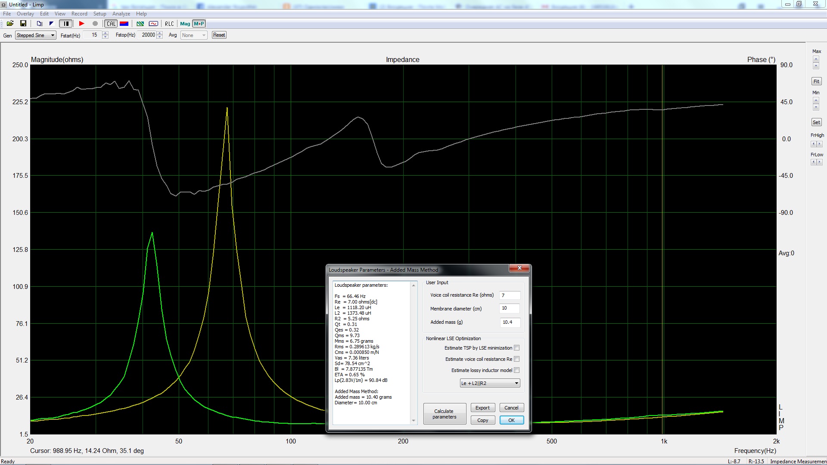Viewport: 827px width, 465px height.
Task: Click the copy pages toolbar icon
Action: [x=39, y=24]
